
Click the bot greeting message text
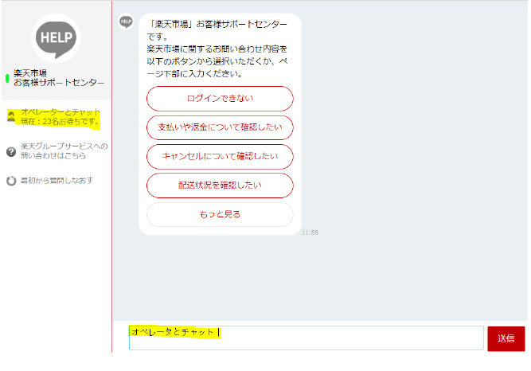(x=218, y=49)
